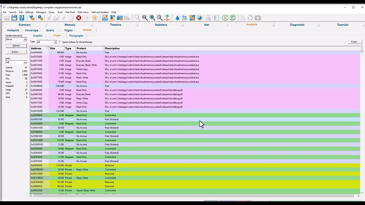
Task: Sort by the Protect column header
Action: tap(90, 48)
